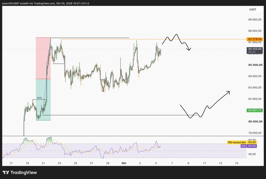
Task: Select the purple RSI label
Action: point(243,146)
